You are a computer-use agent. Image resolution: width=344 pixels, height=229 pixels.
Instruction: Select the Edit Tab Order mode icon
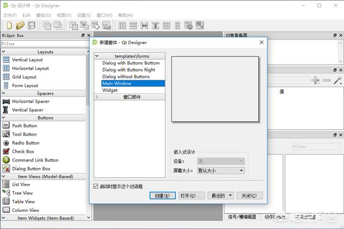pos(106,25)
